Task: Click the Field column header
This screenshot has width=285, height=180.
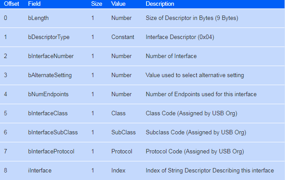Action: pos(34,4)
